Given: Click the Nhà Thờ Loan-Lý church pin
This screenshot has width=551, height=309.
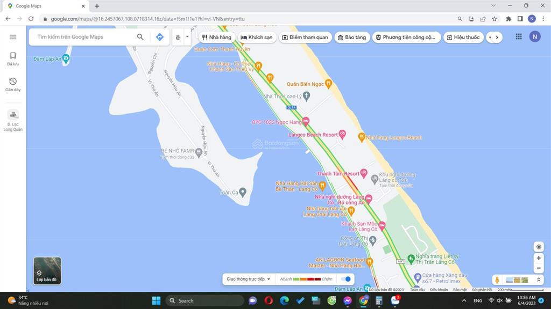Looking at the screenshot, I should [x=306, y=95].
